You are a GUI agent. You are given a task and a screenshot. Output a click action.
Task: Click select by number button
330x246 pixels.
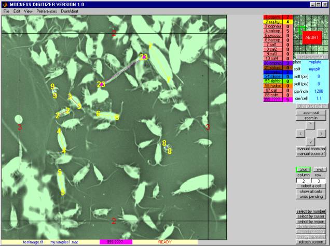tap(311, 211)
